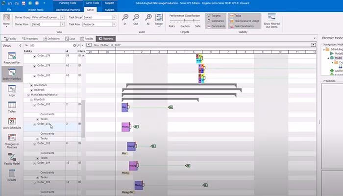Open the File menu
The width and height of the screenshot is (343, 196).
[9, 10]
